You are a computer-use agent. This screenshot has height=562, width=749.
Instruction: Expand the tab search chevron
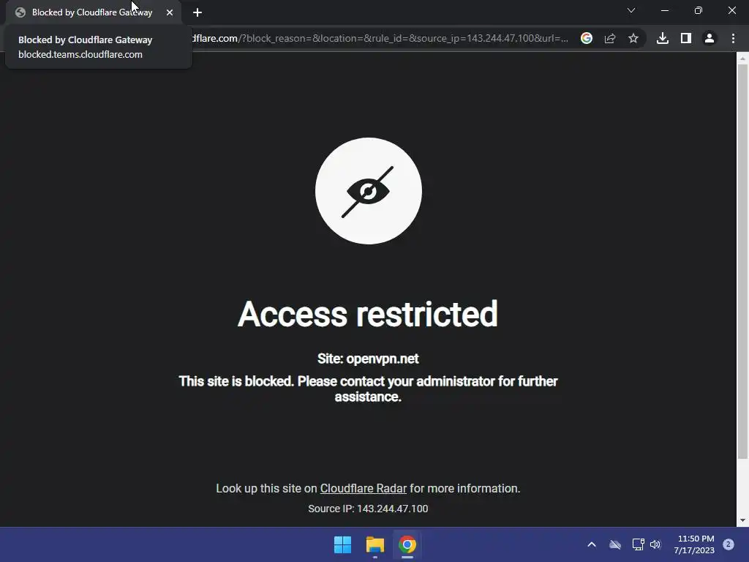coord(631,10)
